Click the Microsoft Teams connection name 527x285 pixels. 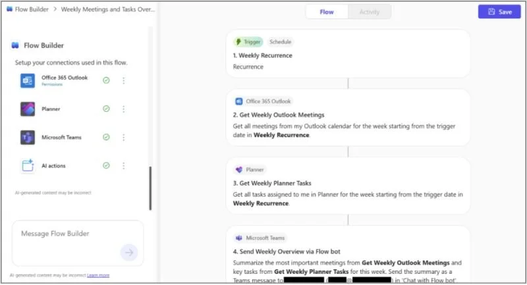pyautogui.click(x=61, y=138)
